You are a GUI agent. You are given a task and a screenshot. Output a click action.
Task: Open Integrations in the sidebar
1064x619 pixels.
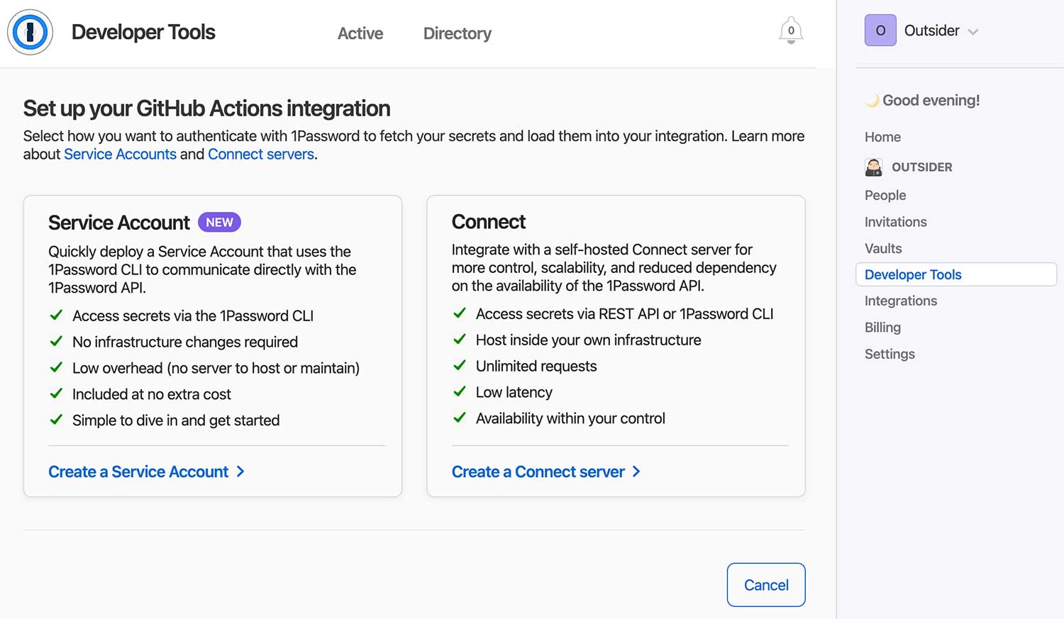901,301
